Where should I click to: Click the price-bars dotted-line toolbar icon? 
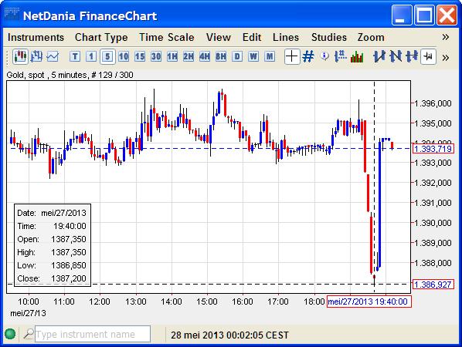pyautogui.click(x=340, y=56)
